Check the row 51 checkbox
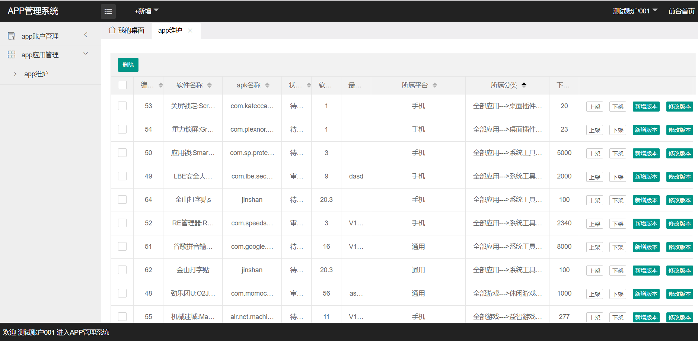 coord(122,247)
